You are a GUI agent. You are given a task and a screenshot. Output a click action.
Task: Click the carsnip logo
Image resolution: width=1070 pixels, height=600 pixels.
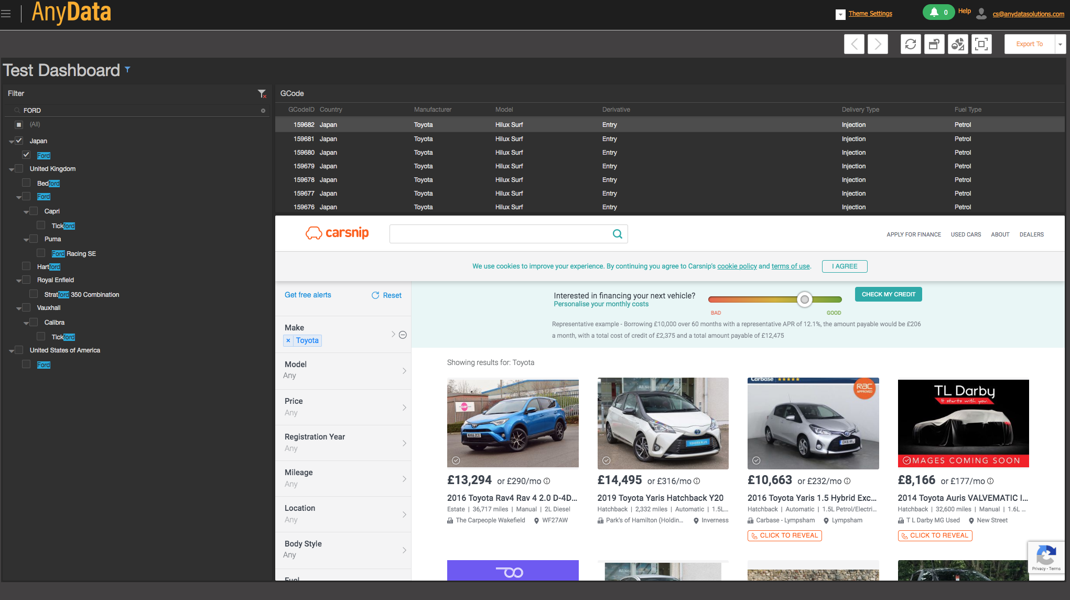coord(337,233)
